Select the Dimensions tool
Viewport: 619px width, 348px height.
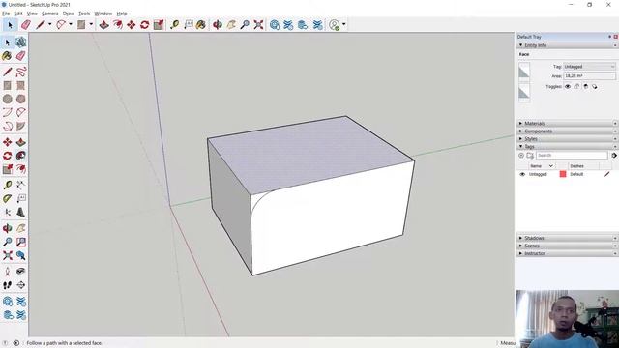point(21,185)
